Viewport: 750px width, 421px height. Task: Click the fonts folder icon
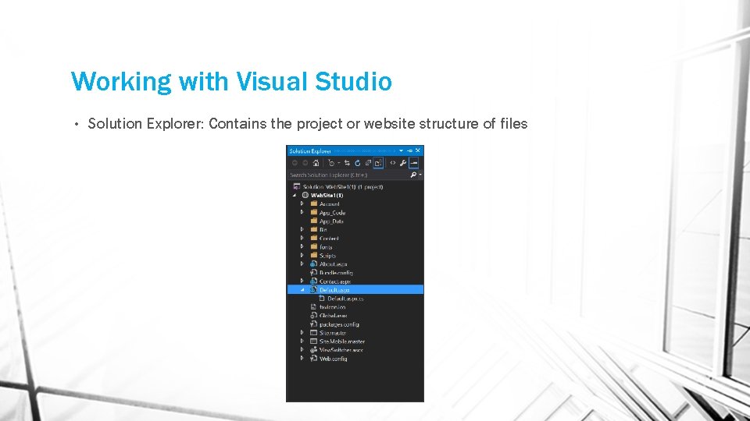tap(314, 246)
